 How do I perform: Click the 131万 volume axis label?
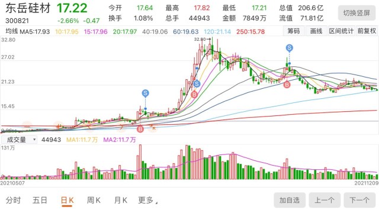(x=8, y=148)
